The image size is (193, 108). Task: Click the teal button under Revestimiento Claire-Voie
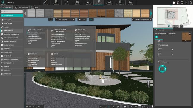click(x=156, y=37)
